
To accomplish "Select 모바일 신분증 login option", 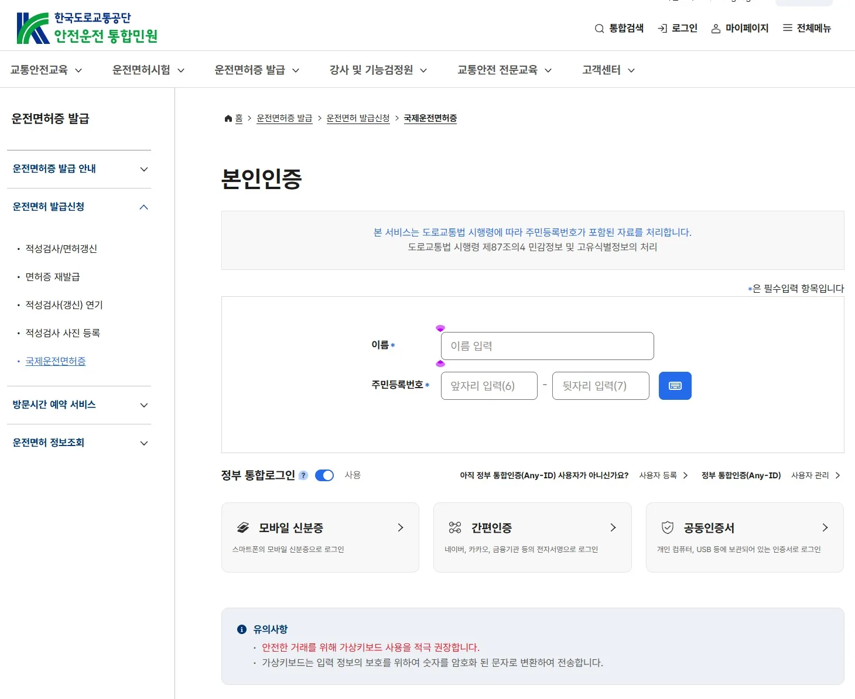I will pos(320,537).
